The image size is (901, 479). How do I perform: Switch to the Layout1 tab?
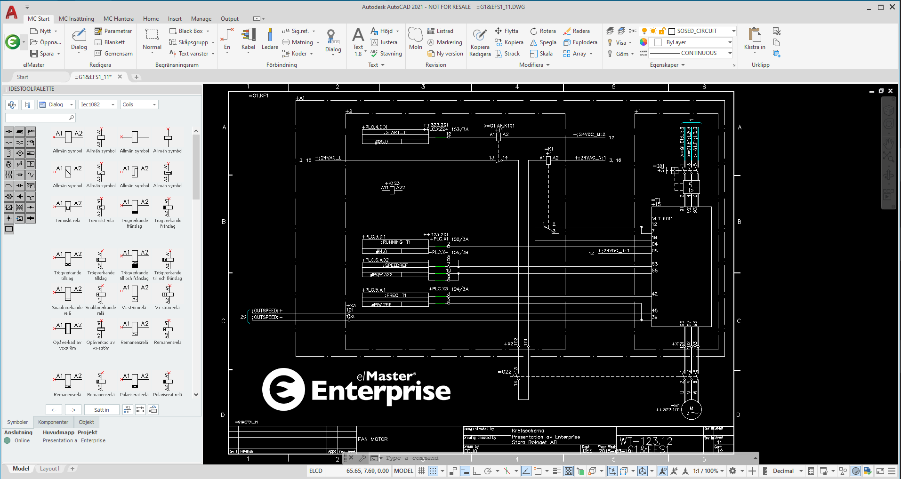click(49, 469)
